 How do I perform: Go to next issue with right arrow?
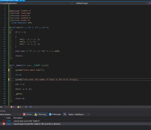tap(31, 107)
